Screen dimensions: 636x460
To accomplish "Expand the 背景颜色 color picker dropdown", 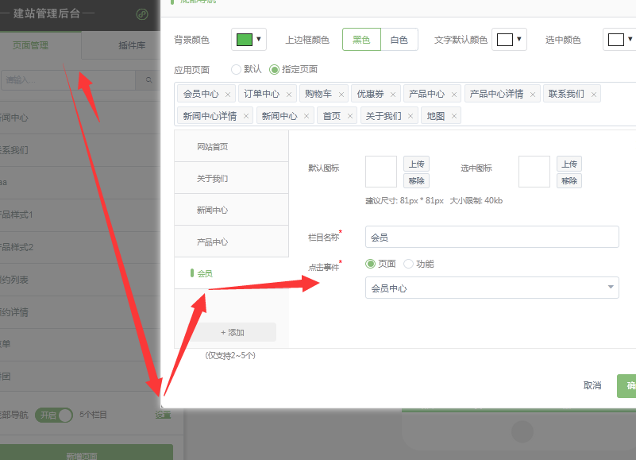I will [258, 39].
